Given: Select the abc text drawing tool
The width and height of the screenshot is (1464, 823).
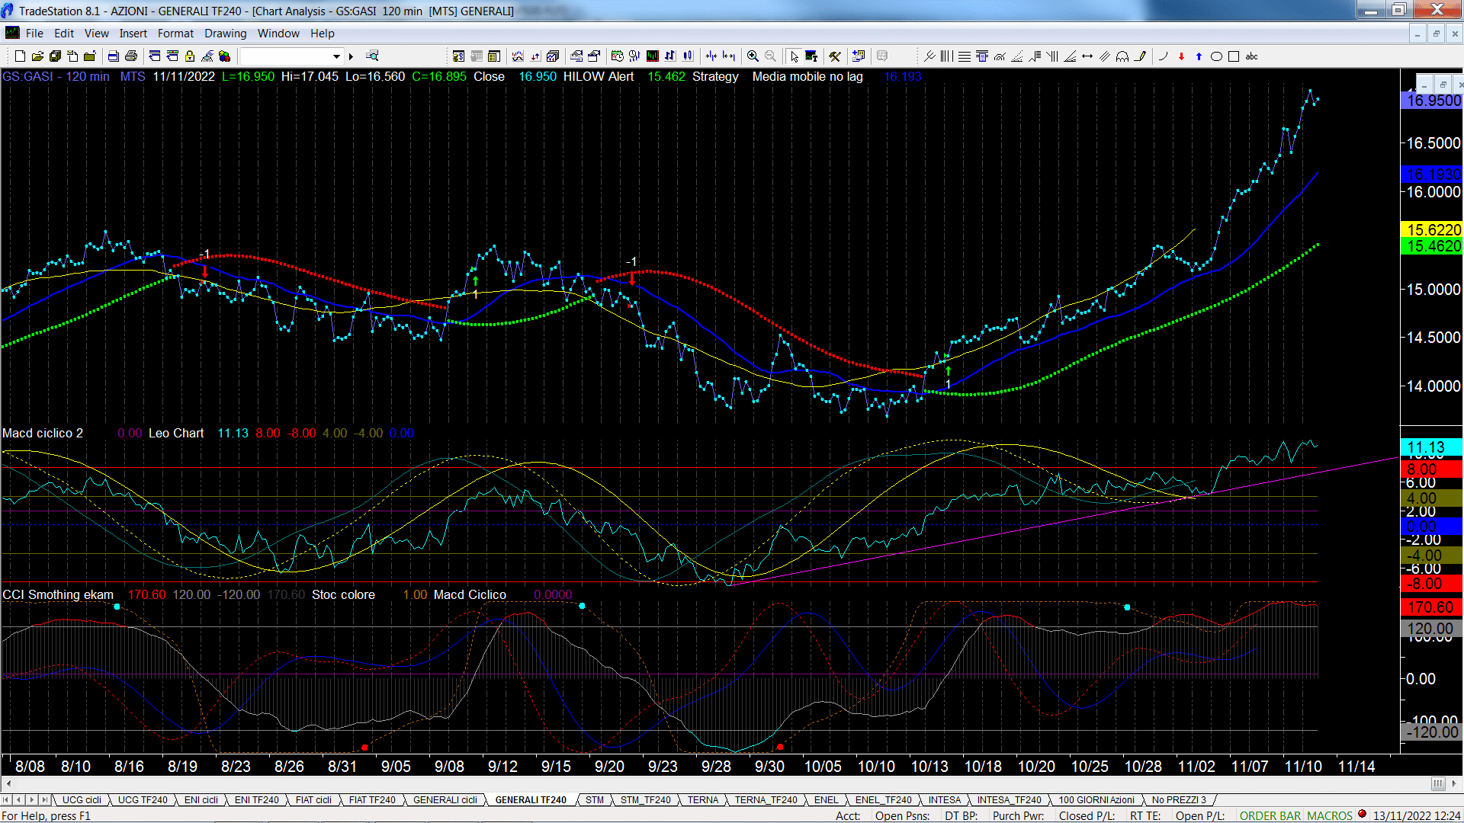Looking at the screenshot, I should pyautogui.click(x=1251, y=56).
